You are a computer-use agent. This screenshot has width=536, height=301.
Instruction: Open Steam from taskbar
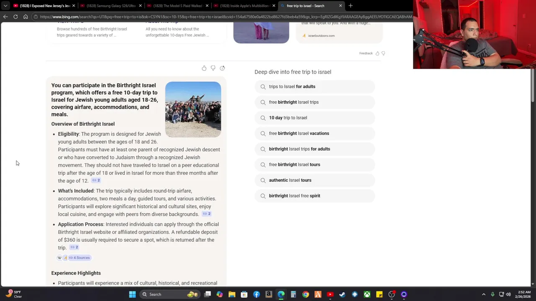tap(342, 294)
